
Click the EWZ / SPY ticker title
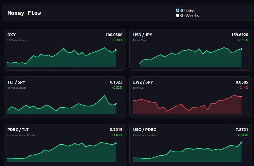click(143, 82)
